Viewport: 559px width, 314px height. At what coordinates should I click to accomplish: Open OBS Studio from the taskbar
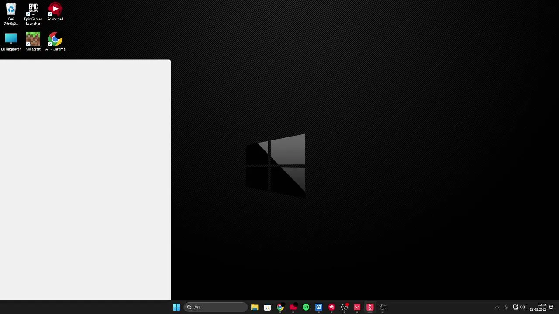(344, 307)
